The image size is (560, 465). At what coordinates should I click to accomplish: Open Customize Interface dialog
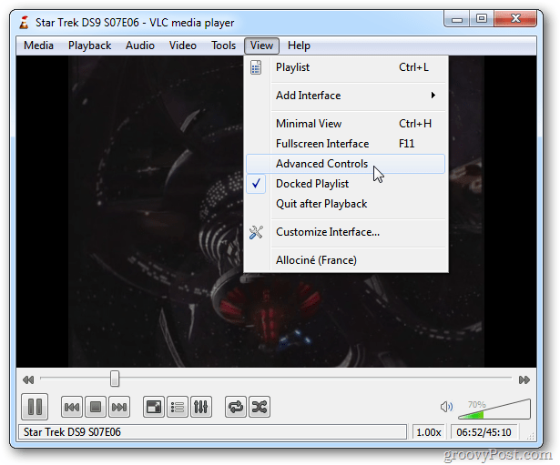[x=346, y=232]
